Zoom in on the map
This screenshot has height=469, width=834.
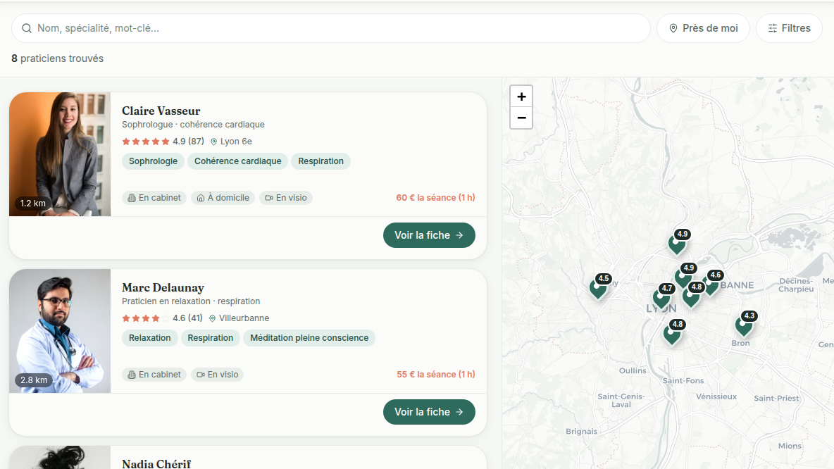521,96
